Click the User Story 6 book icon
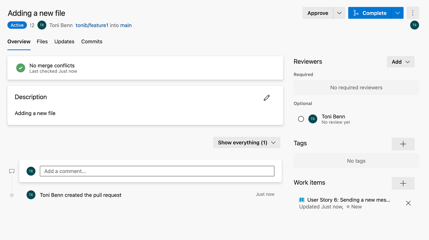The width and height of the screenshot is (429, 240). (x=302, y=200)
